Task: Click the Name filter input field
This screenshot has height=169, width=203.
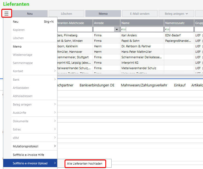Action: [144, 29]
